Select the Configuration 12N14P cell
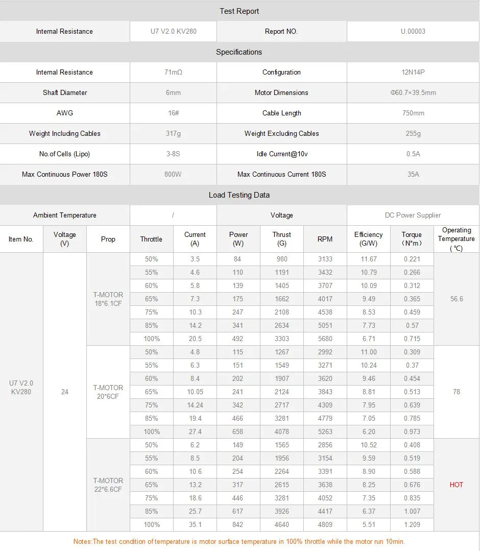The width and height of the screenshot is (480, 551). point(413,72)
